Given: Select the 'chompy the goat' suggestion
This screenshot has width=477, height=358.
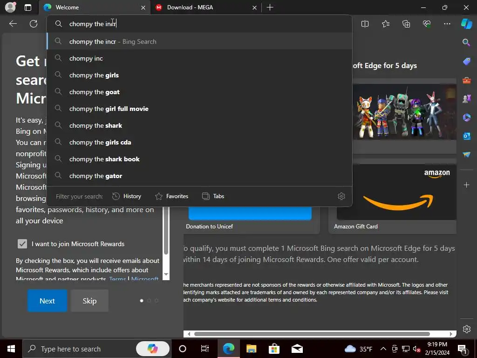Looking at the screenshot, I should (x=199, y=92).
